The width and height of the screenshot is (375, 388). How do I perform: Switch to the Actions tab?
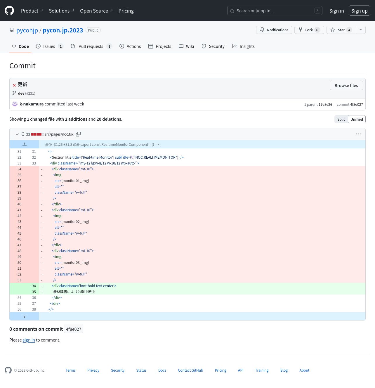coord(130,46)
